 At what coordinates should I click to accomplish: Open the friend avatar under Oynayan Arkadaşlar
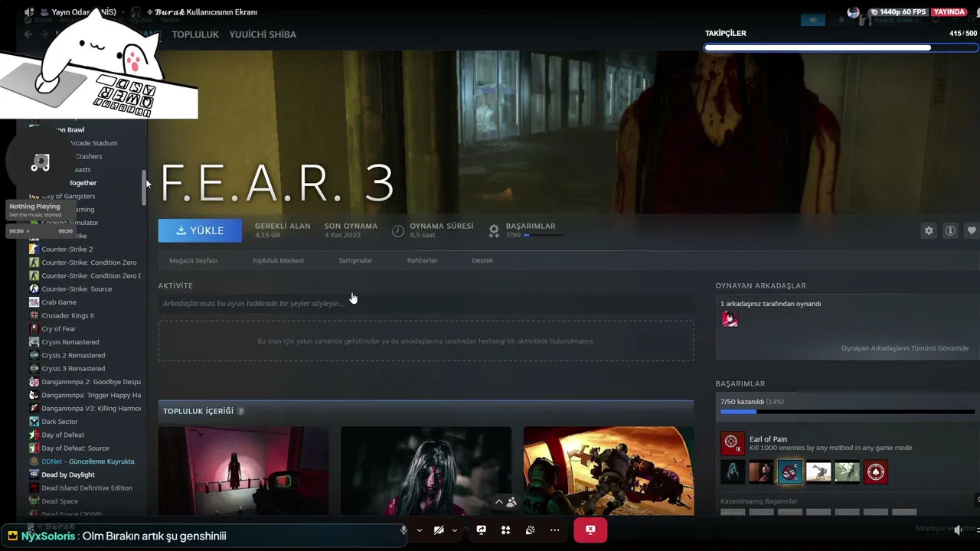pos(730,319)
